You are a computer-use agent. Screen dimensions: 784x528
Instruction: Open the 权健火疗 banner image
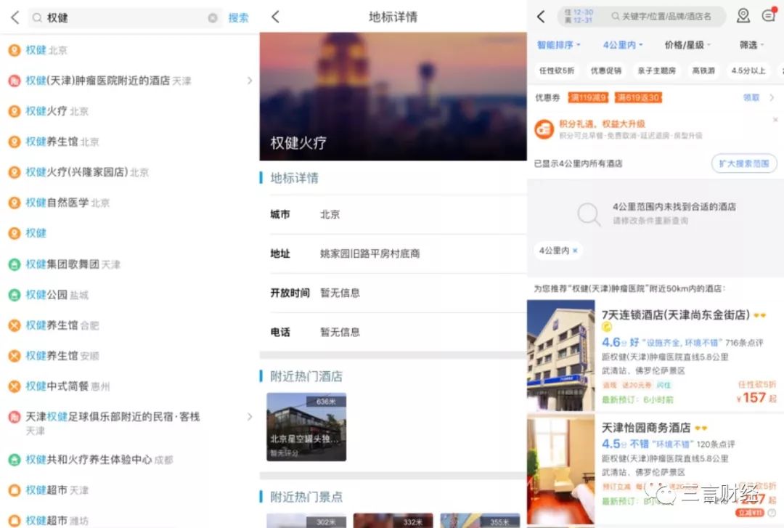pos(393,97)
